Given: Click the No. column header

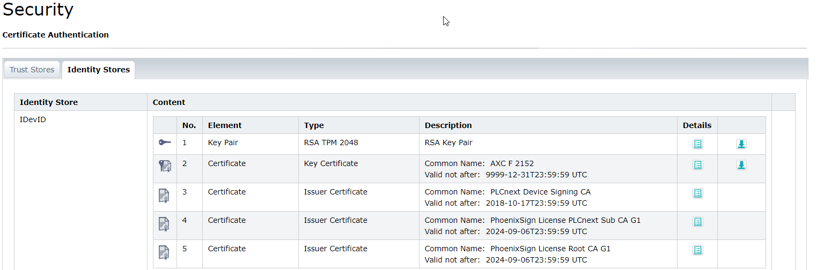Looking at the screenshot, I should (189, 125).
